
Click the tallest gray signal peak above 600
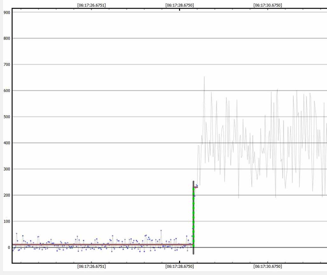coord(204,77)
